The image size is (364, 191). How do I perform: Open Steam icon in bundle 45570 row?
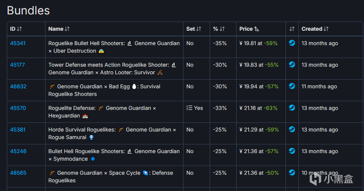(292, 108)
